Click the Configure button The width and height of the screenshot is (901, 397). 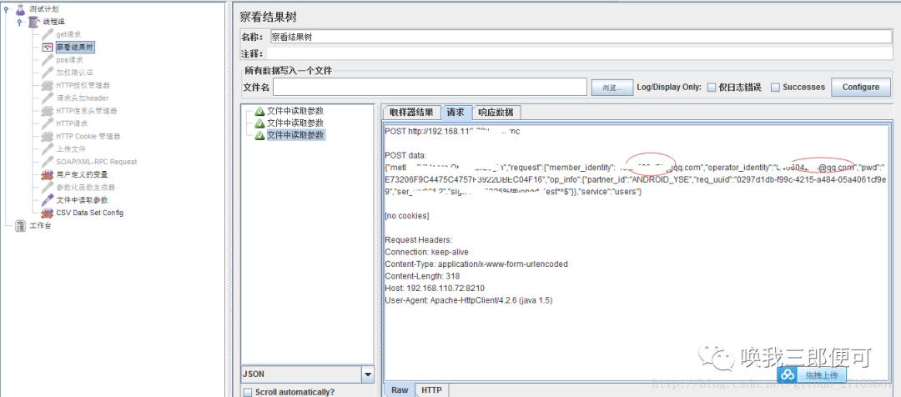coord(861,88)
